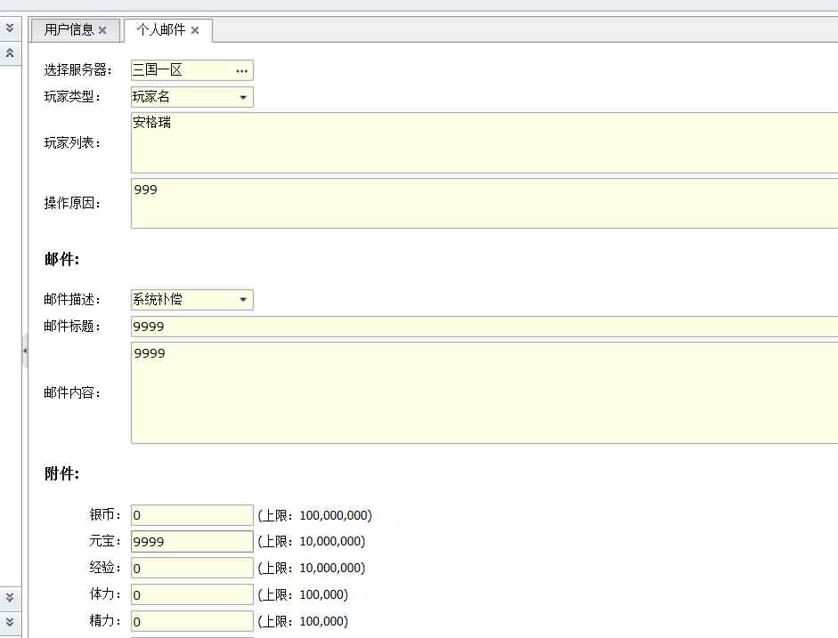
Task: Click the 元宝 field containing 9999
Action: (191, 542)
